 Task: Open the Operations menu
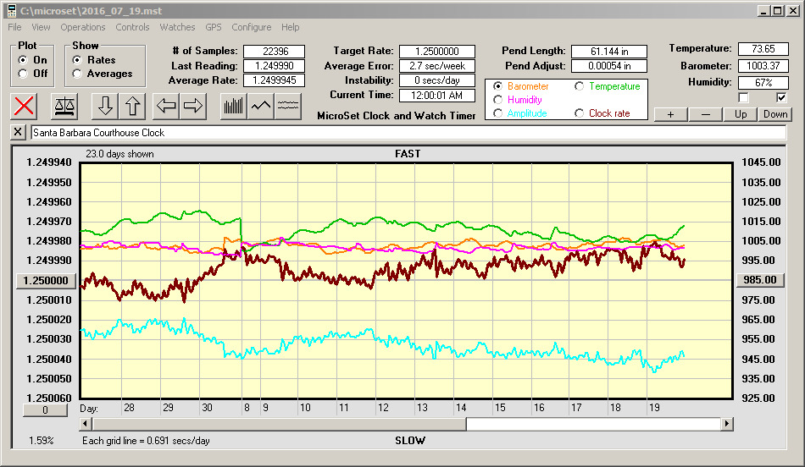pos(83,27)
